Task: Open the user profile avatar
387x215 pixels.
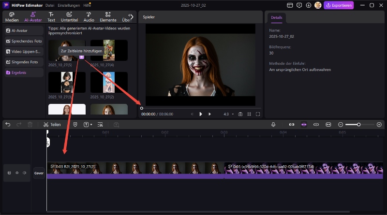Action: point(318,5)
